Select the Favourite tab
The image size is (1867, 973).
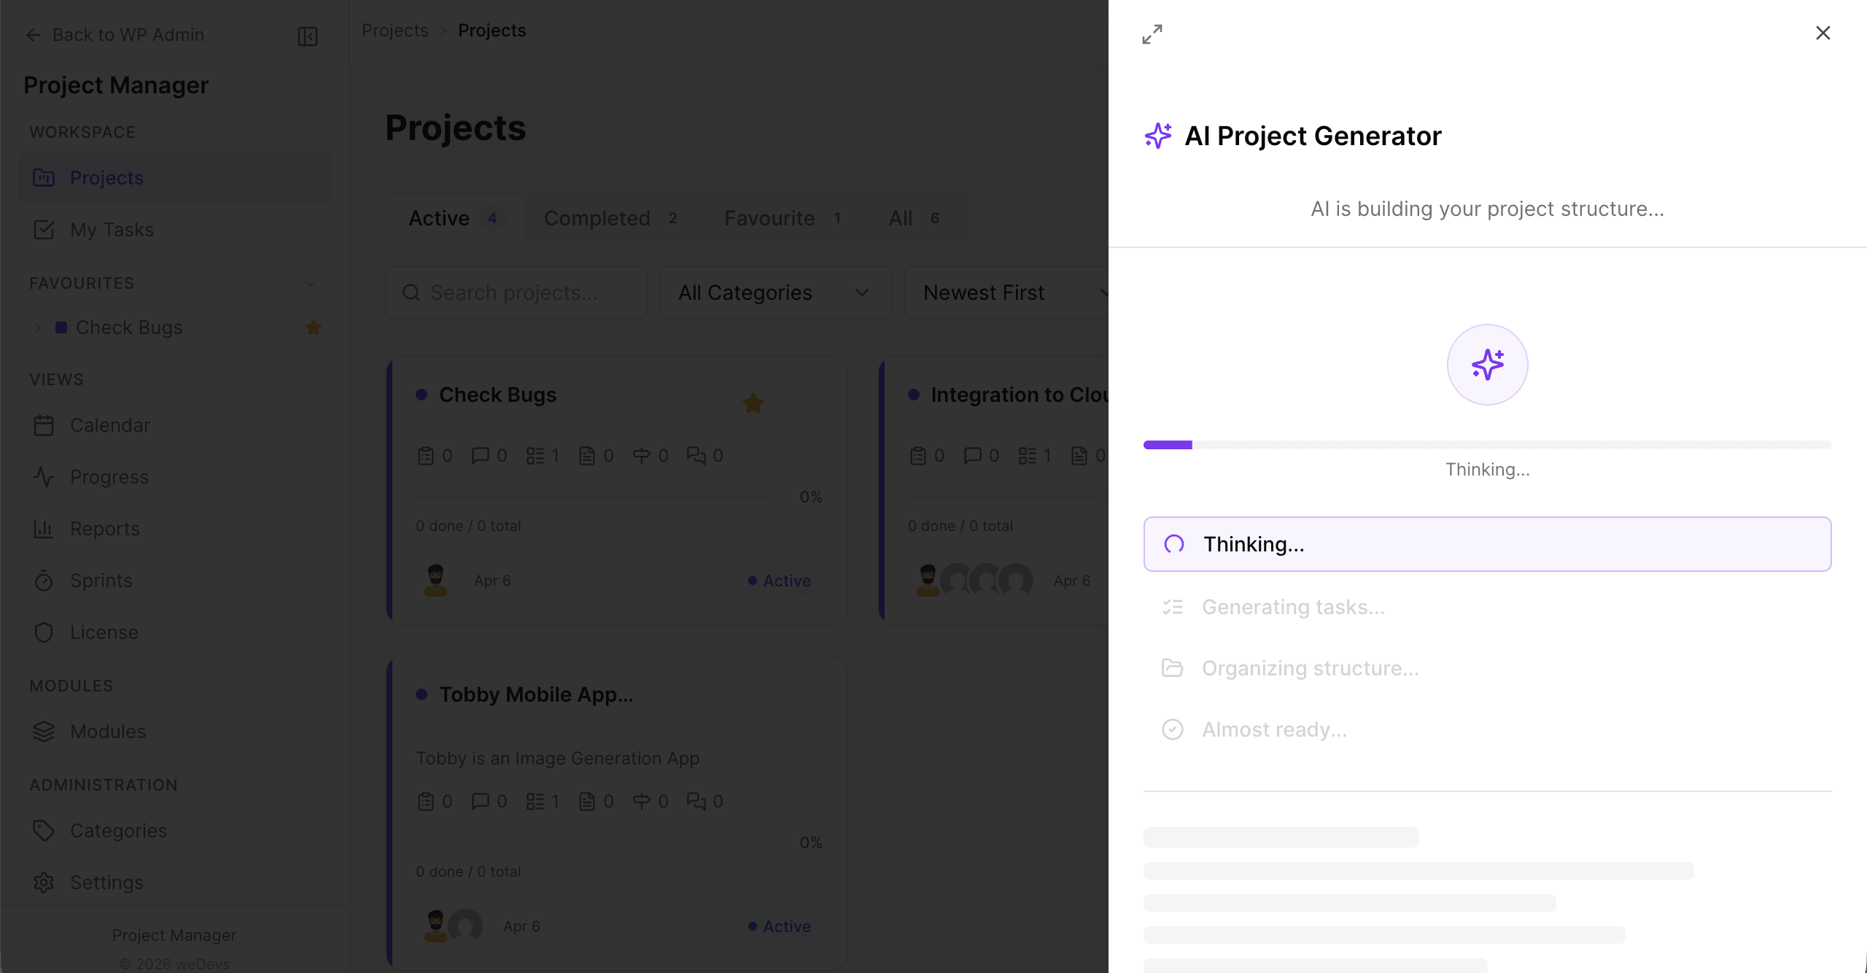pos(770,217)
